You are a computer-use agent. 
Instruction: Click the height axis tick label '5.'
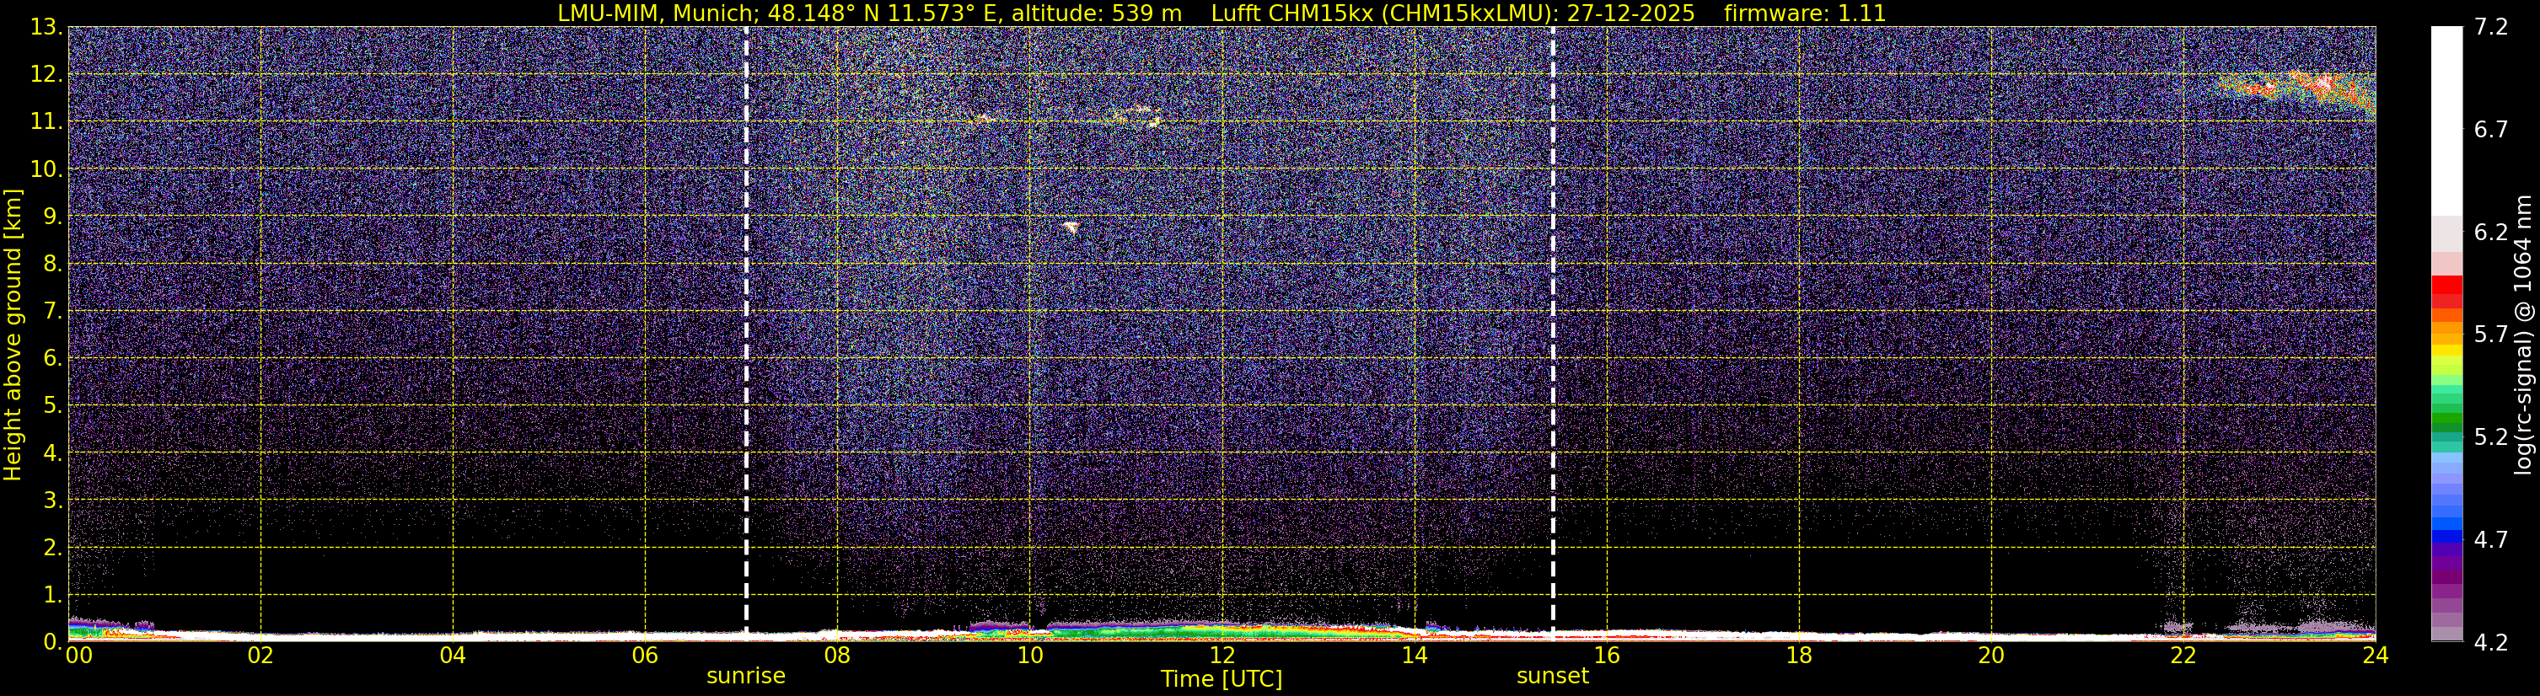(x=52, y=405)
